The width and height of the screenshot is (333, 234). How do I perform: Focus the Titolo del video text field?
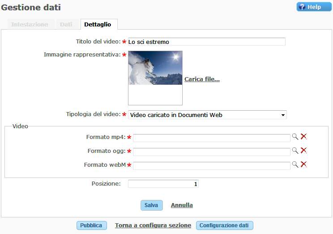tap(206, 42)
